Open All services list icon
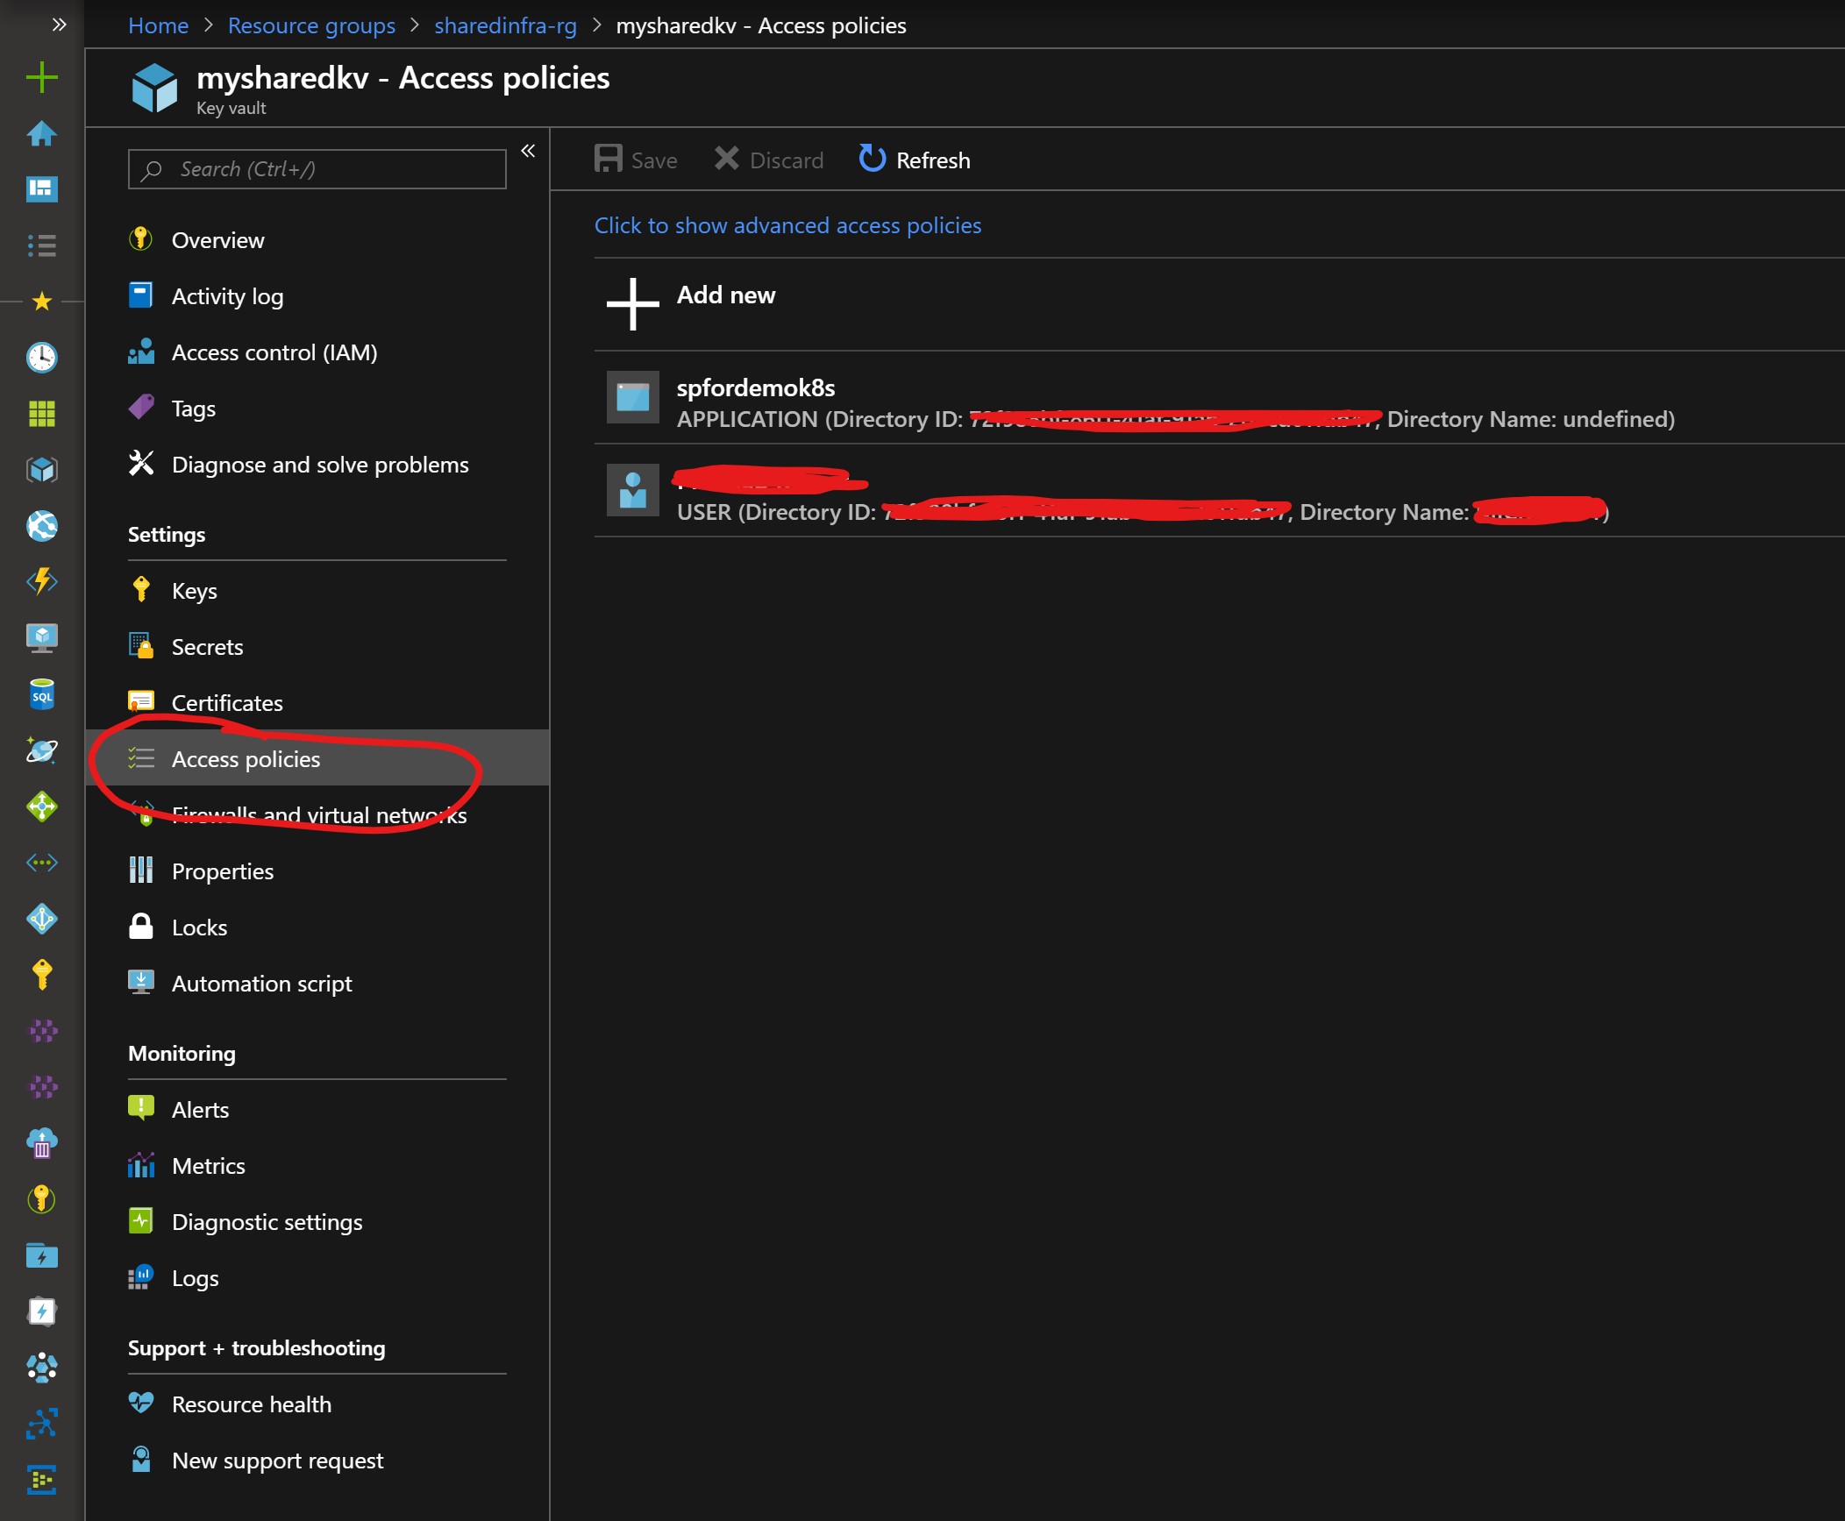1845x1521 pixels. point(41,245)
